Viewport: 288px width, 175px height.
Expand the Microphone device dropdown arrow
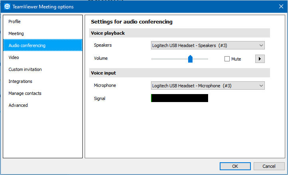pos(261,86)
